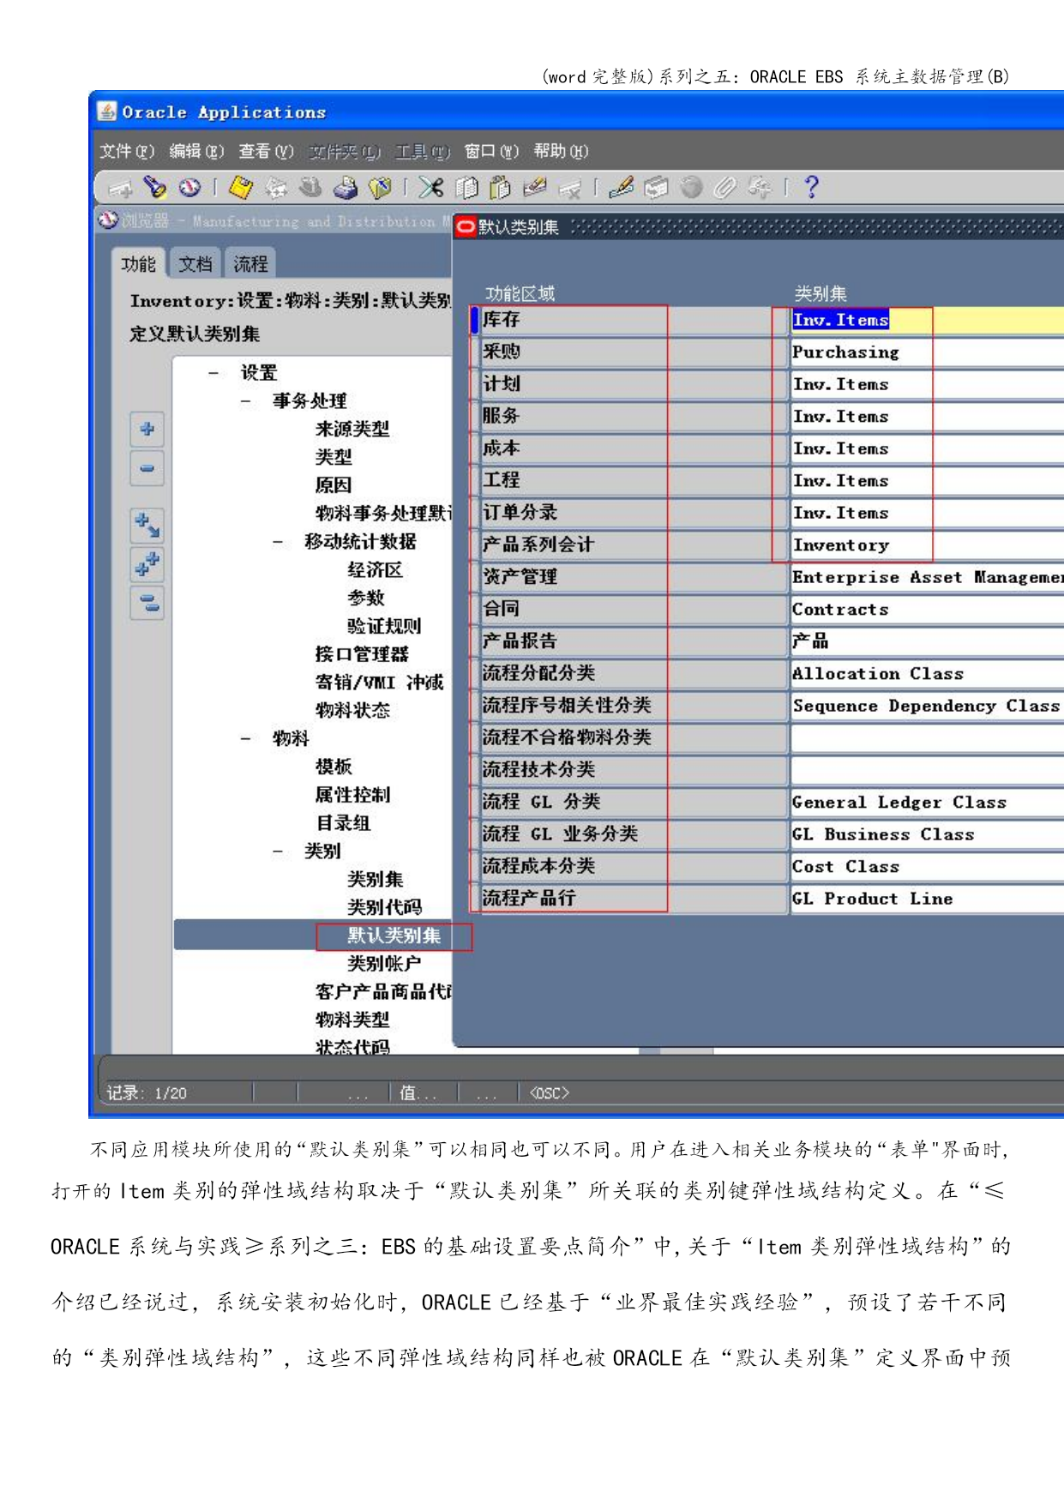
Task: Select 接口管理器 tree entry
Action: [x=361, y=654]
